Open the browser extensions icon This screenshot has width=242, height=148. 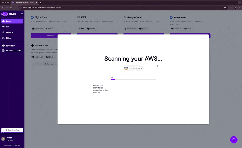coord(231,8)
